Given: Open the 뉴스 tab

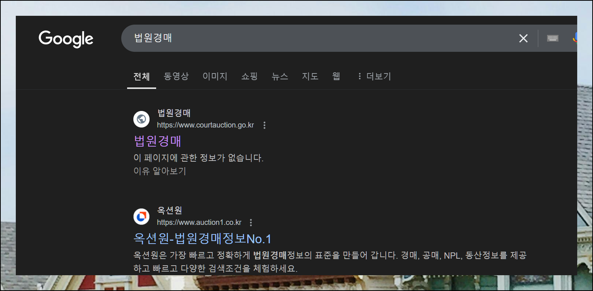Looking at the screenshot, I should tap(280, 76).
